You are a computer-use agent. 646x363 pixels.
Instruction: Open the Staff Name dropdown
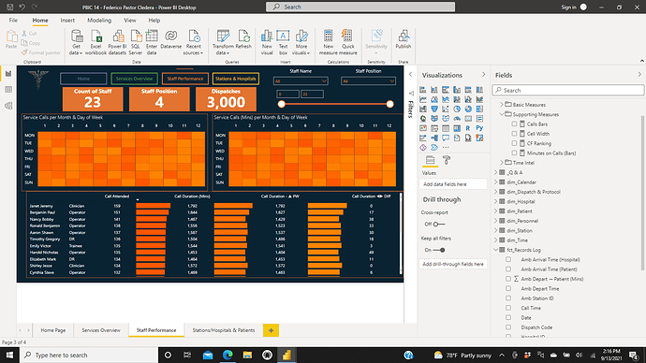[x=301, y=81]
